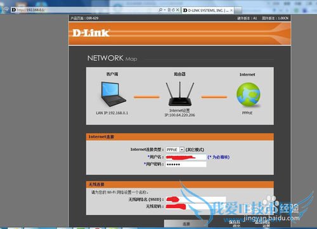
Task: Open a new browser tab
Action: click(x=238, y=10)
